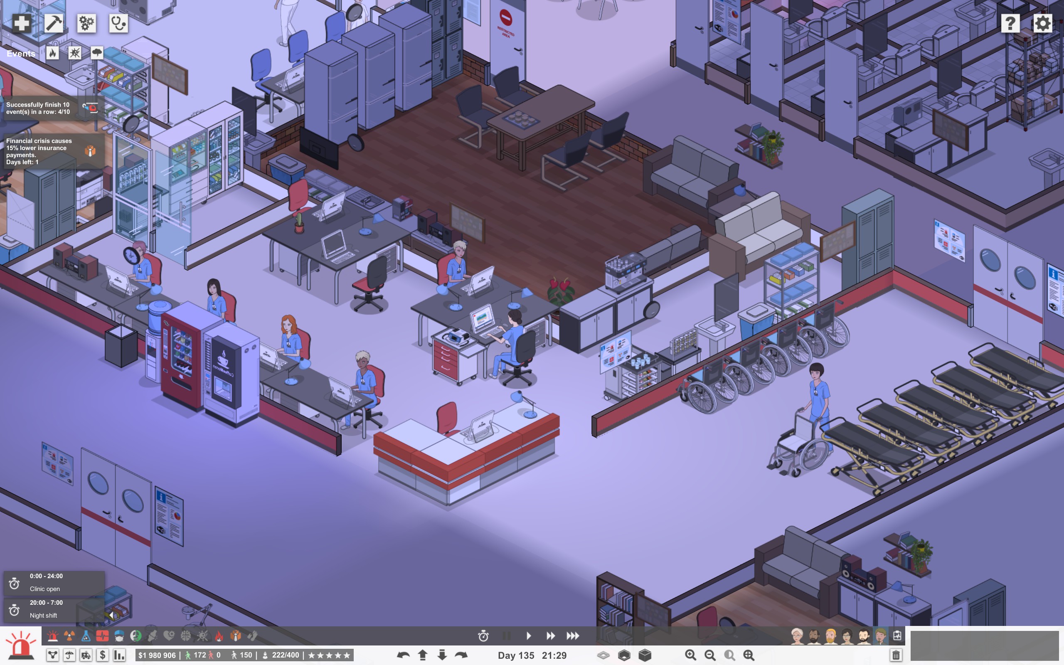Screen dimensions: 1064x665
Task: Select the radiology department radiation icon
Action: click(69, 635)
